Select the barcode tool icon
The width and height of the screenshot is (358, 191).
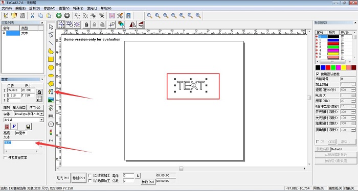(51, 116)
